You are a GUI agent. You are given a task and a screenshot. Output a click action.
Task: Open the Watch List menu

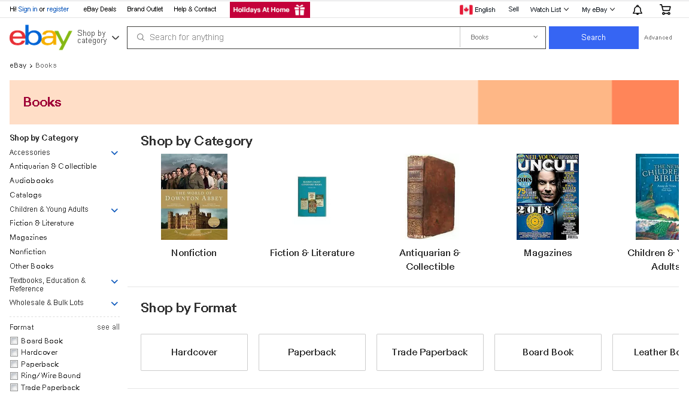[549, 10]
